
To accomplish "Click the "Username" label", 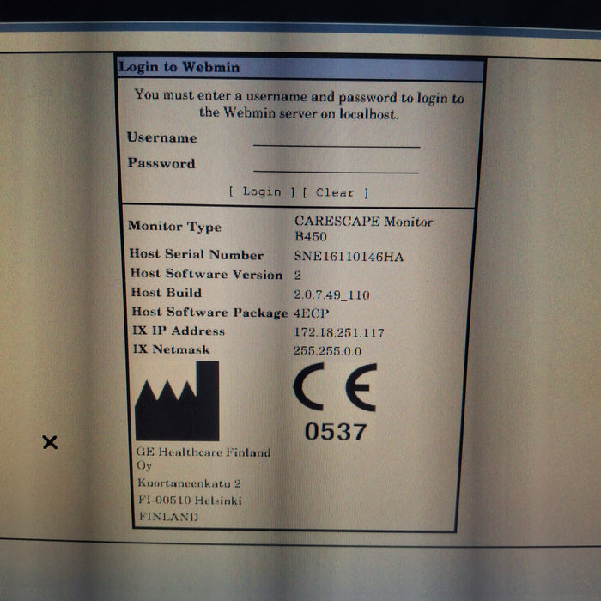I will click(161, 137).
